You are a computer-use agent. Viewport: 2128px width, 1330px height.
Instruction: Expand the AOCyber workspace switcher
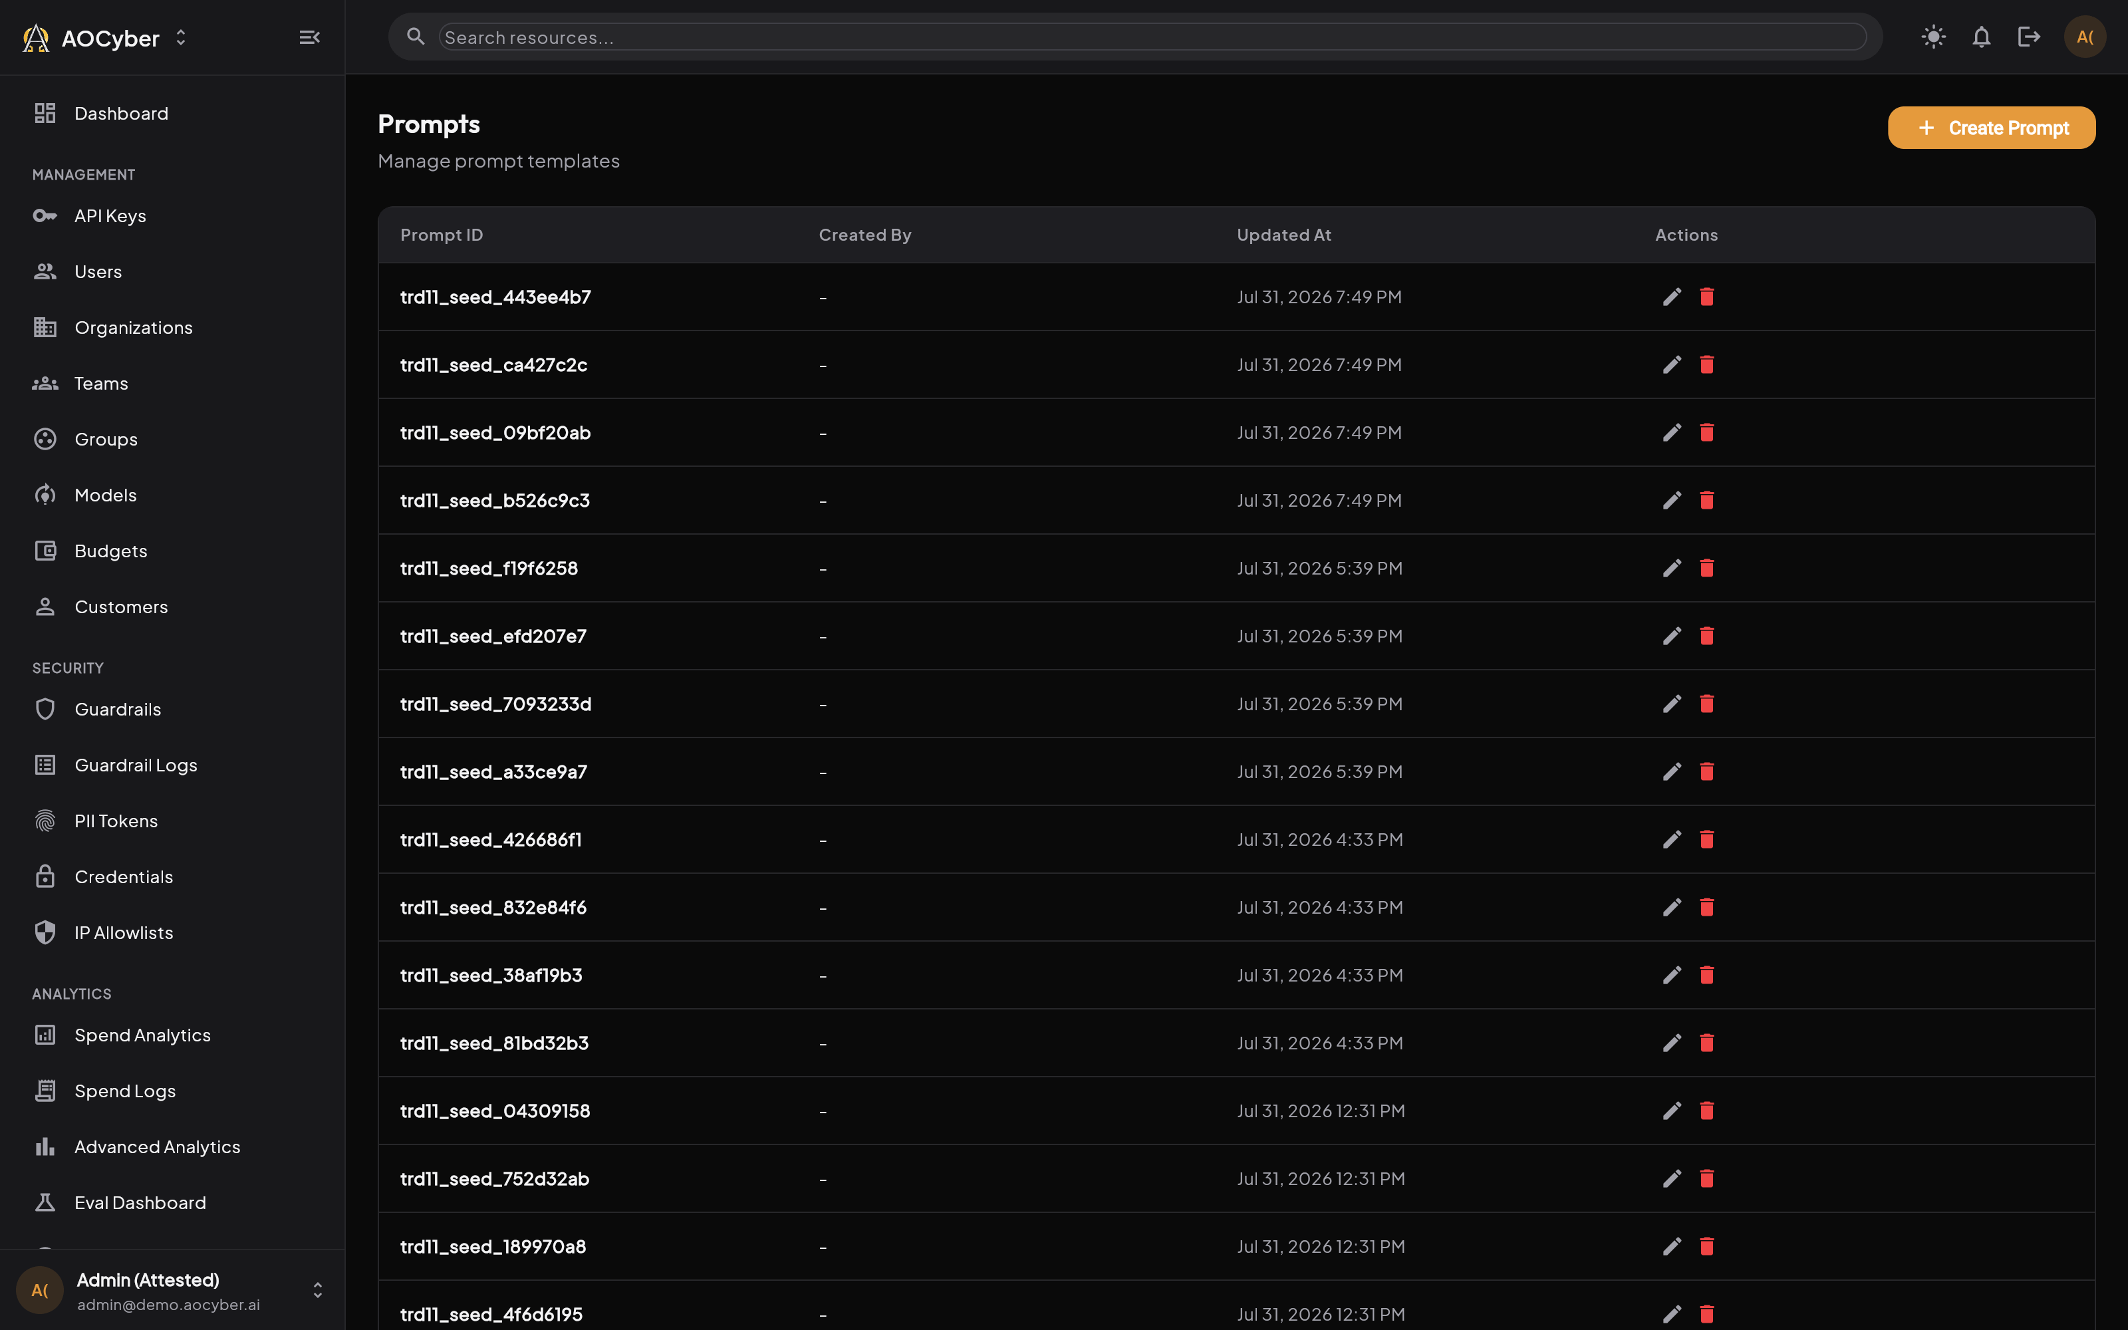[x=181, y=37]
